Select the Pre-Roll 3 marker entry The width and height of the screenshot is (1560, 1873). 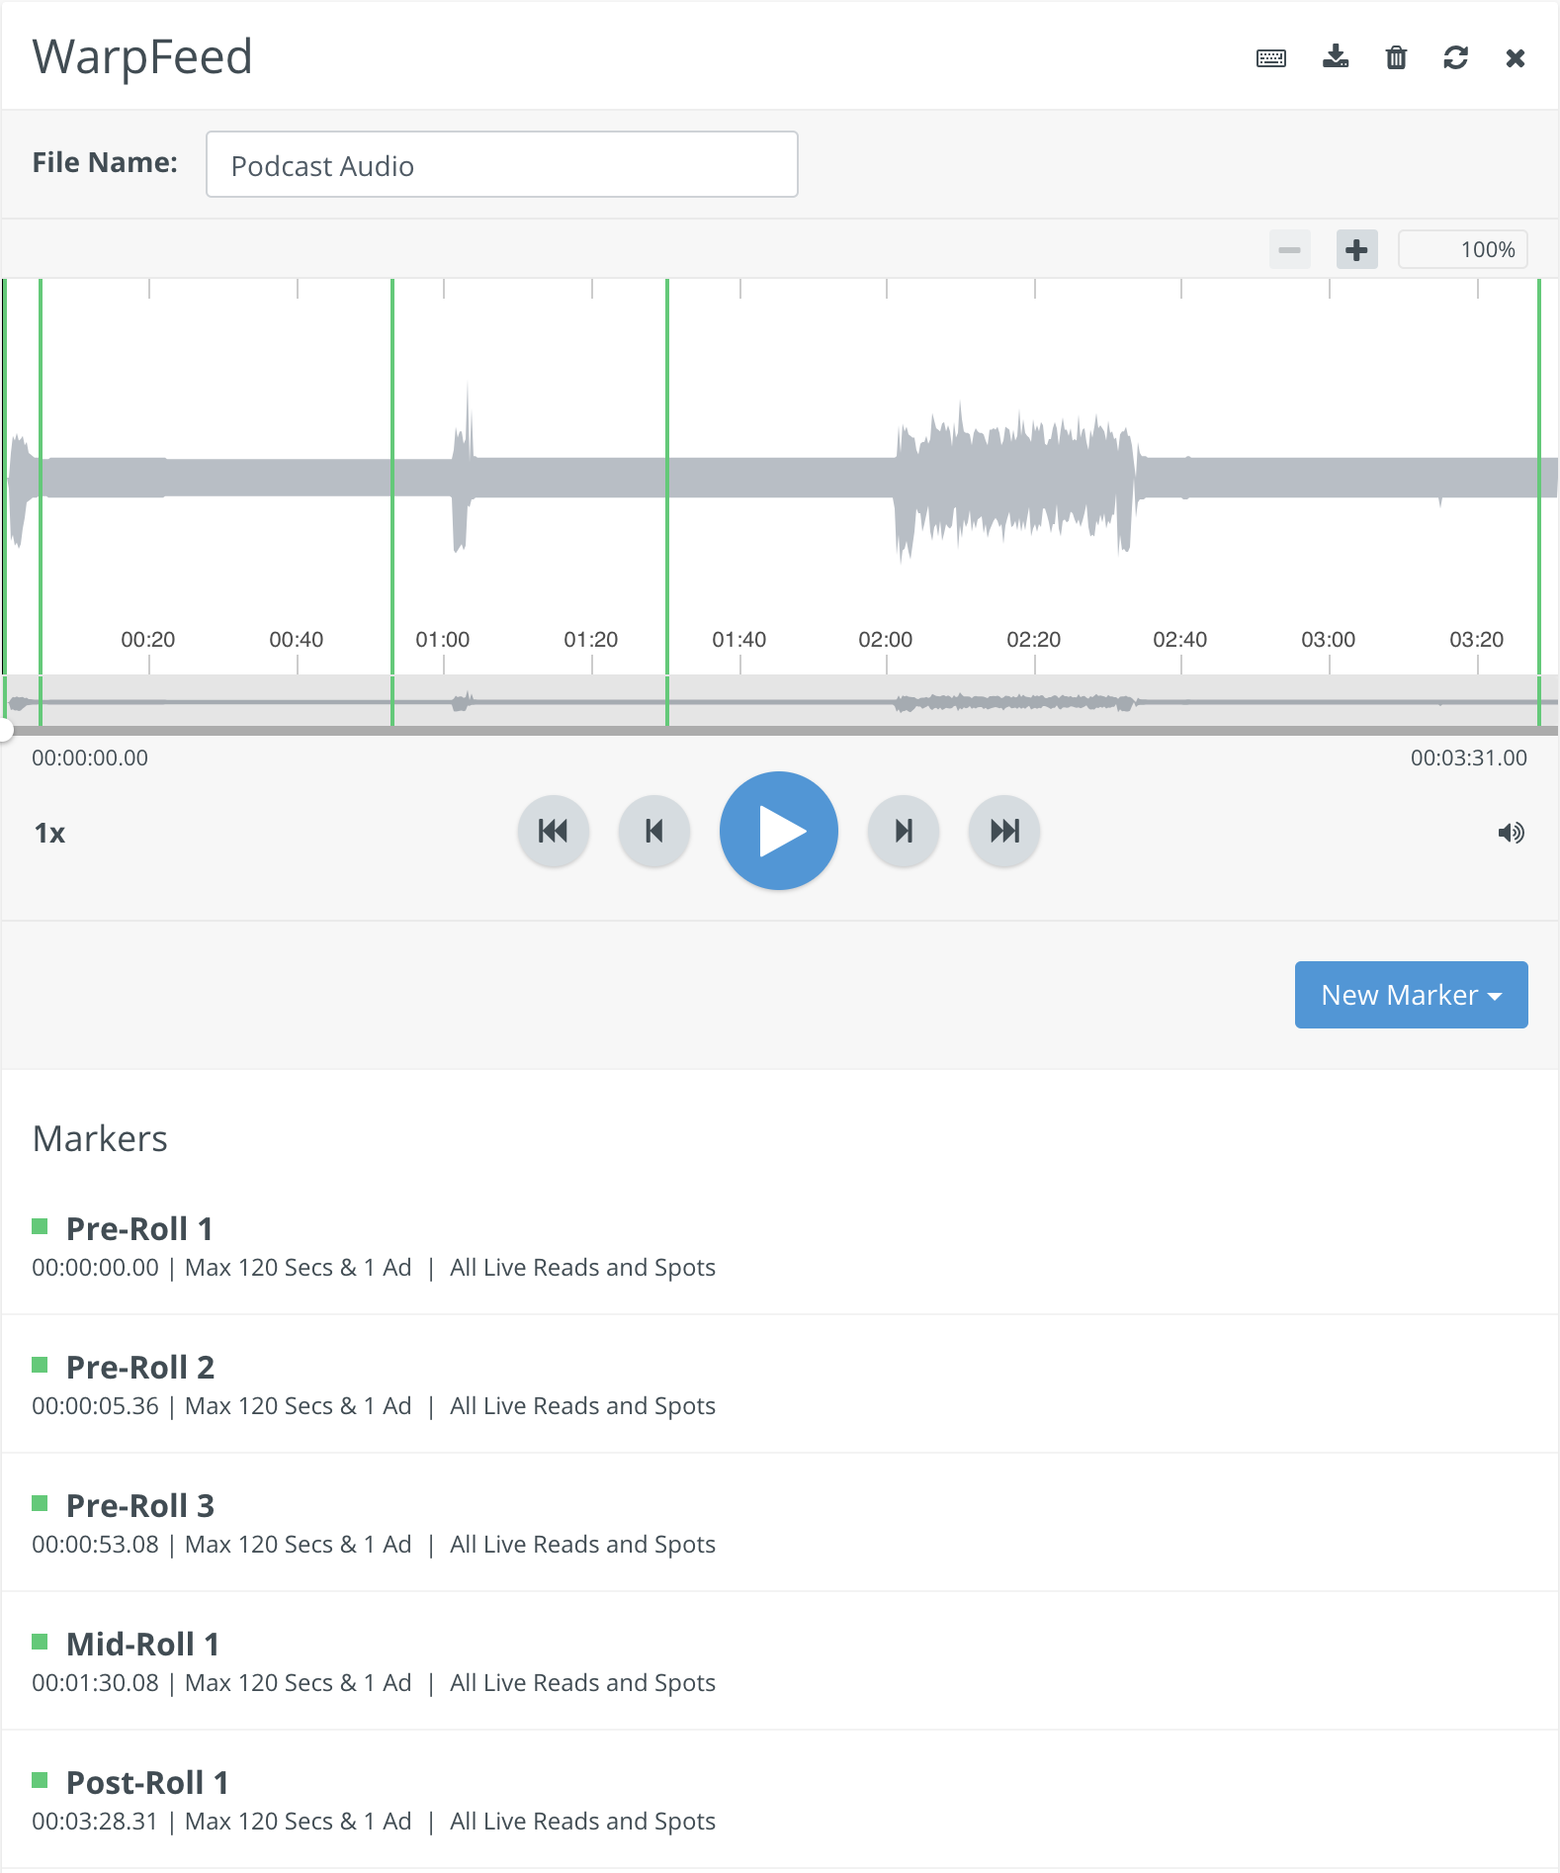pyautogui.click(x=780, y=1523)
